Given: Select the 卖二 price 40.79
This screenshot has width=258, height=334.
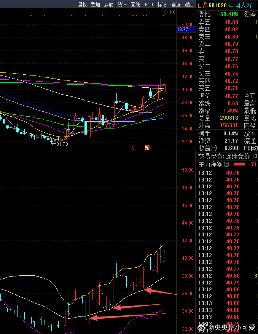Looking at the screenshot, I should (x=231, y=44).
